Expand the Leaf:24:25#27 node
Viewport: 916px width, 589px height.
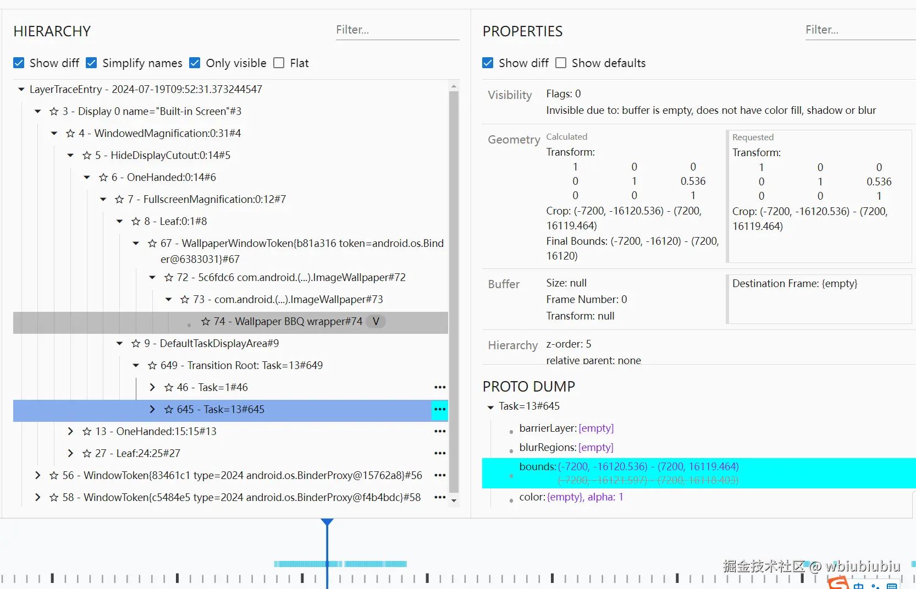click(x=70, y=453)
